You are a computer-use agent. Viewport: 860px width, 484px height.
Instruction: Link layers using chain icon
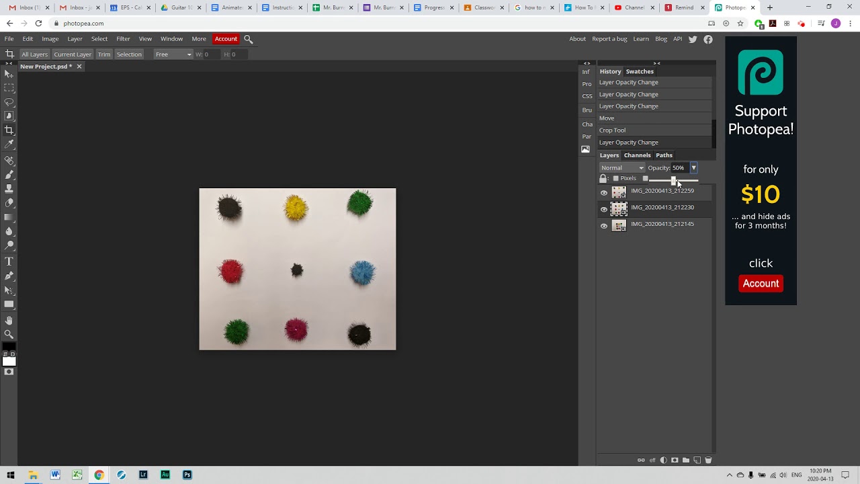coord(641,460)
